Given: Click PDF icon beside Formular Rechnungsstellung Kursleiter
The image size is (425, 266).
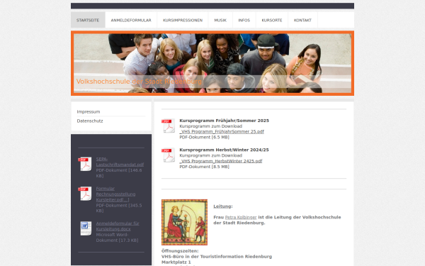Looking at the screenshot, I should click(85, 194).
